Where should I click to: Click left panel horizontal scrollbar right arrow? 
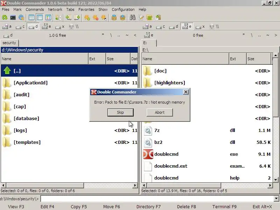pos(135,185)
